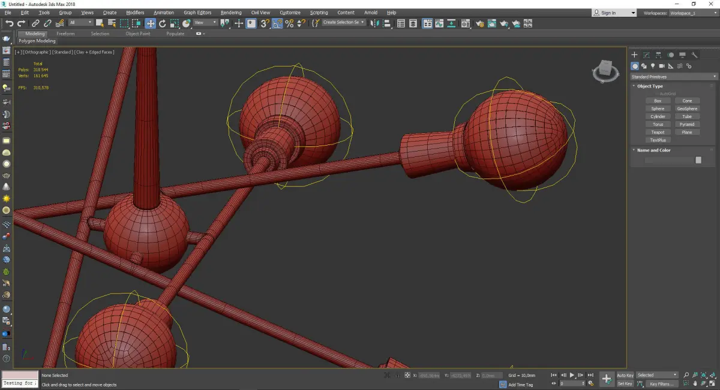Open the Utilities panel wrench icon
Viewport: 720px width, 390px height.
point(695,55)
